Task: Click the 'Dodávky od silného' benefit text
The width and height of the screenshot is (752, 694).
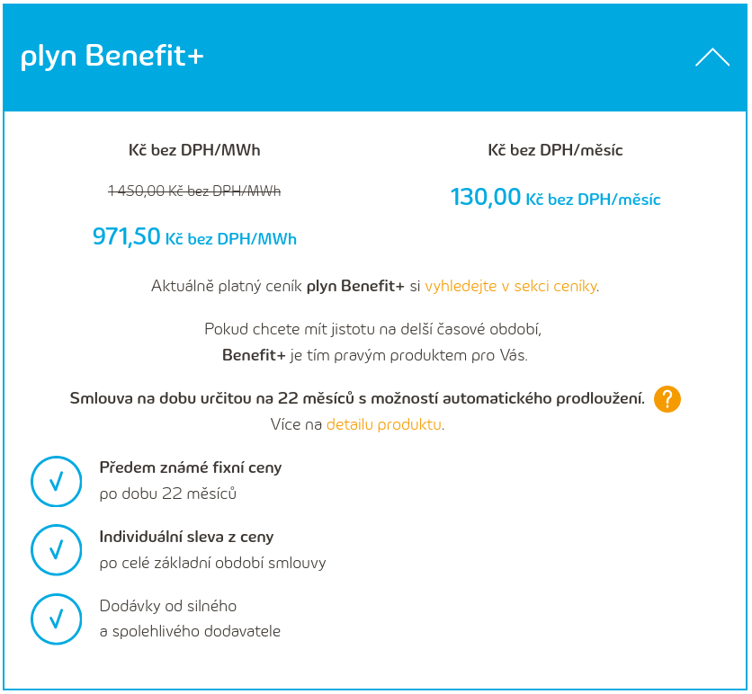Action: [168, 606]
